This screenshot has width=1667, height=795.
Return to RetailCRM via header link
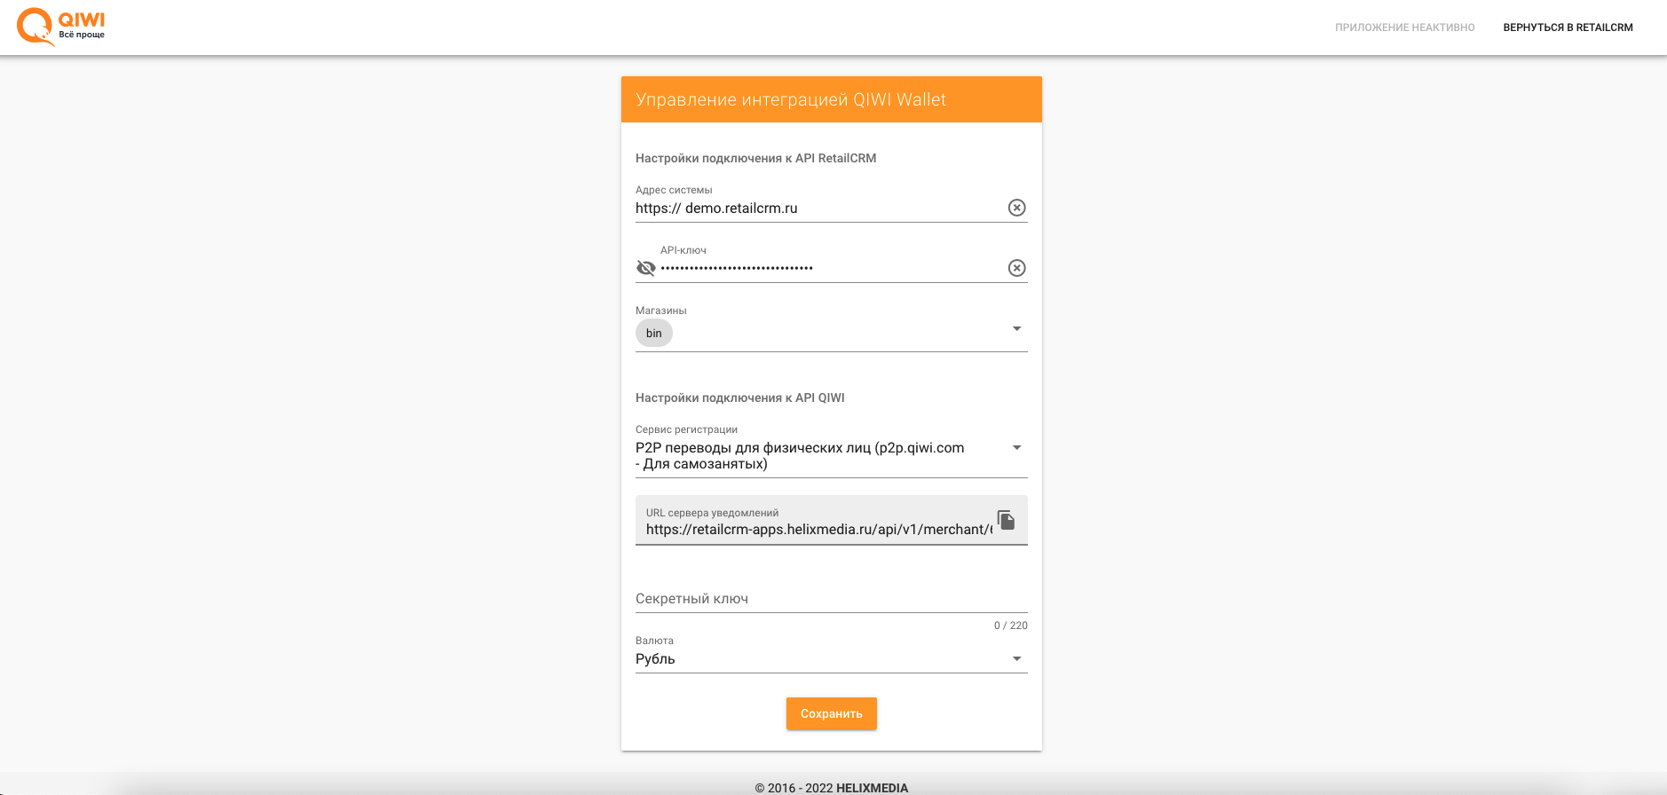[1568, 28]
